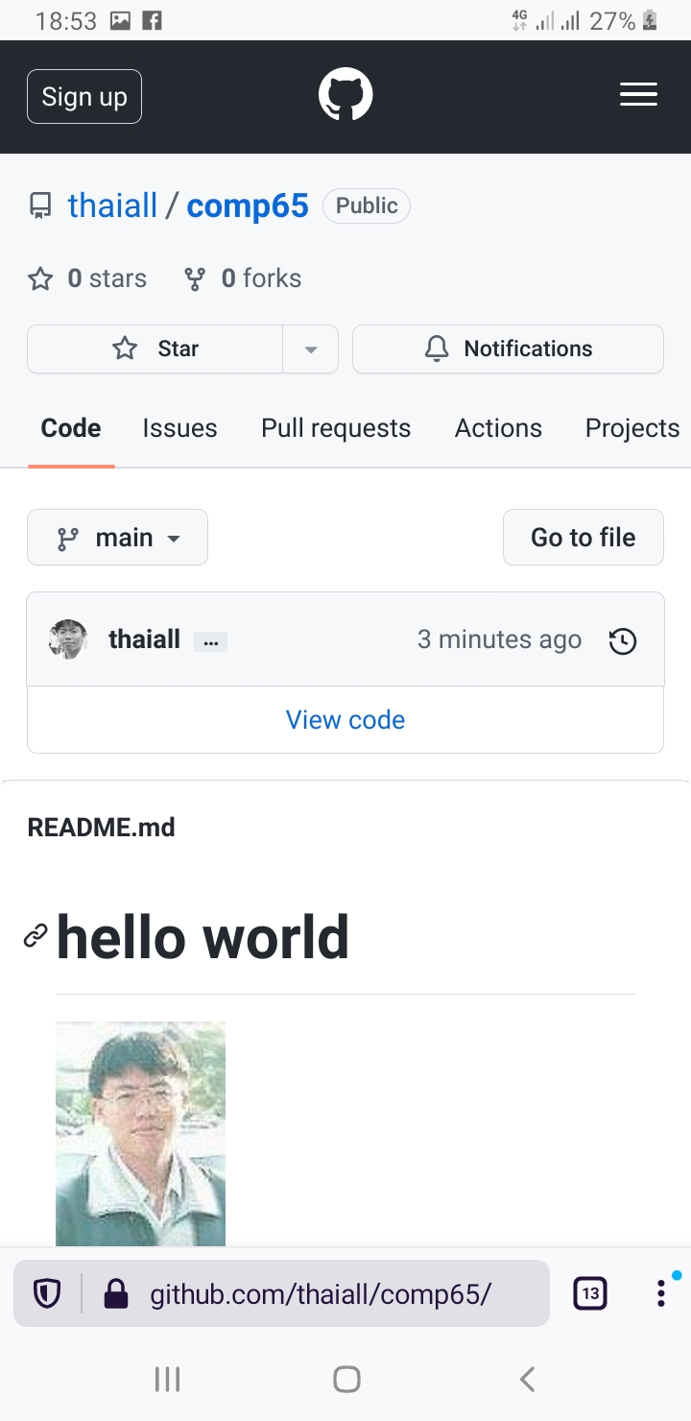
Task: Expand the commit message ellipsis
Action: (x=210, y=641)
